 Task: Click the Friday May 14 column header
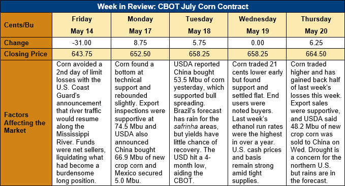tap(82, 25)
